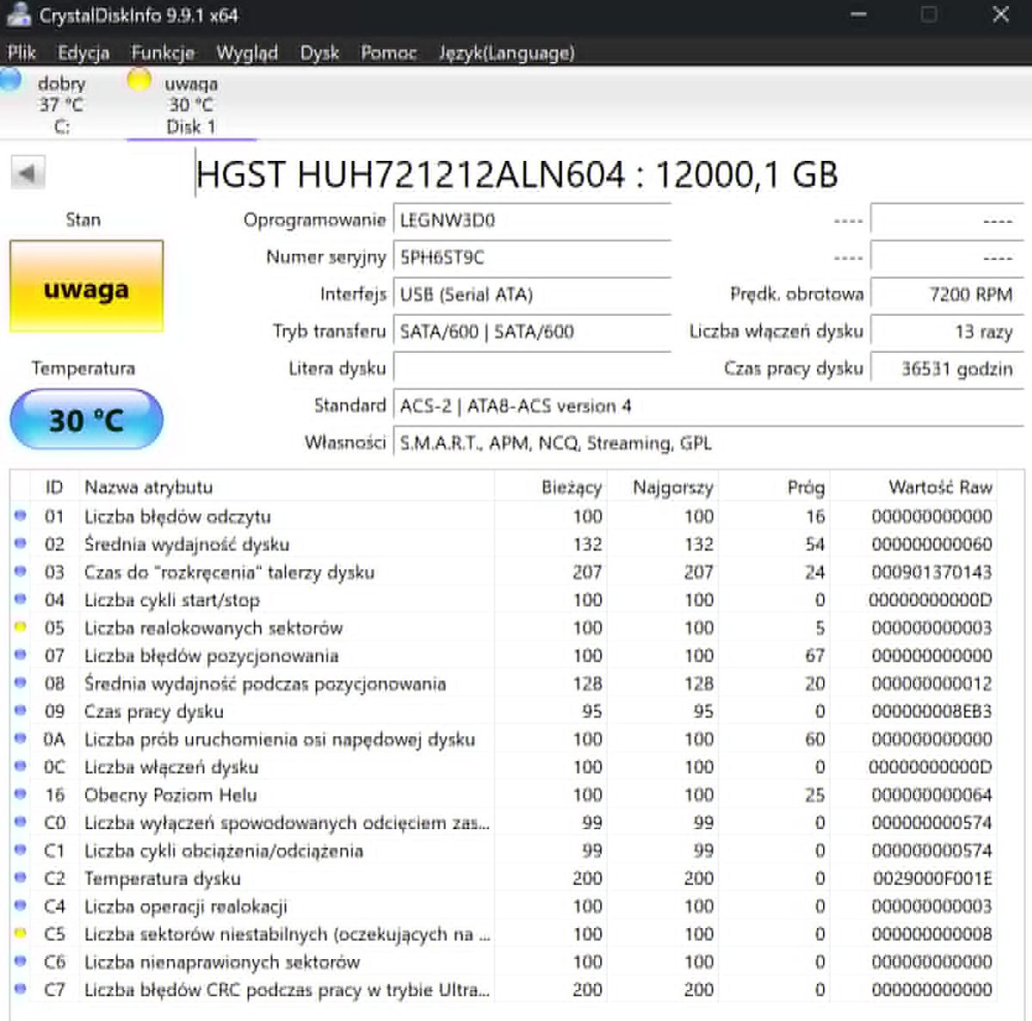Select the C: drive with dobry status

[62, 105]
